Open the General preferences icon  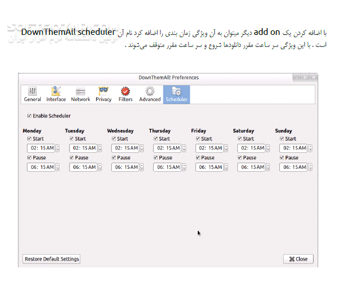click(x=33, y=91)
